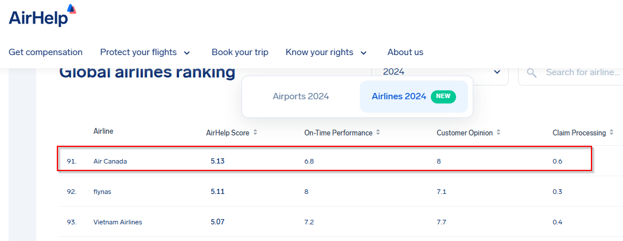Click the search magnifier icon
This screenshot has width=623, height=241.
tap(532, 73)
